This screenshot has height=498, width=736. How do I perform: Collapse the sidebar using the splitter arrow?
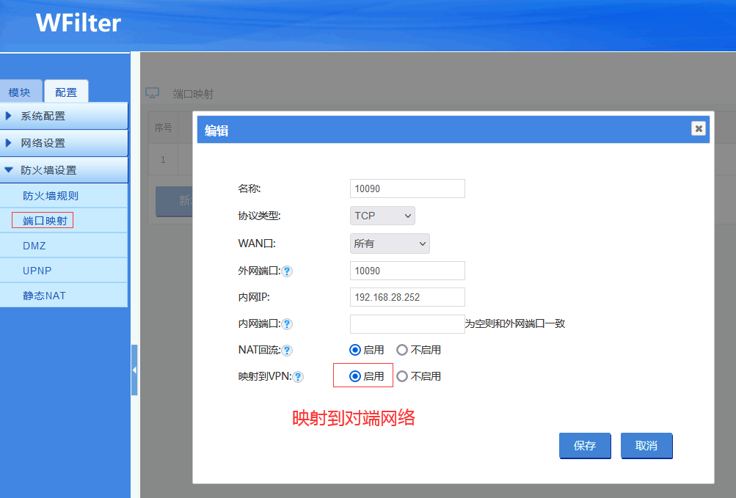coord(134,370)
